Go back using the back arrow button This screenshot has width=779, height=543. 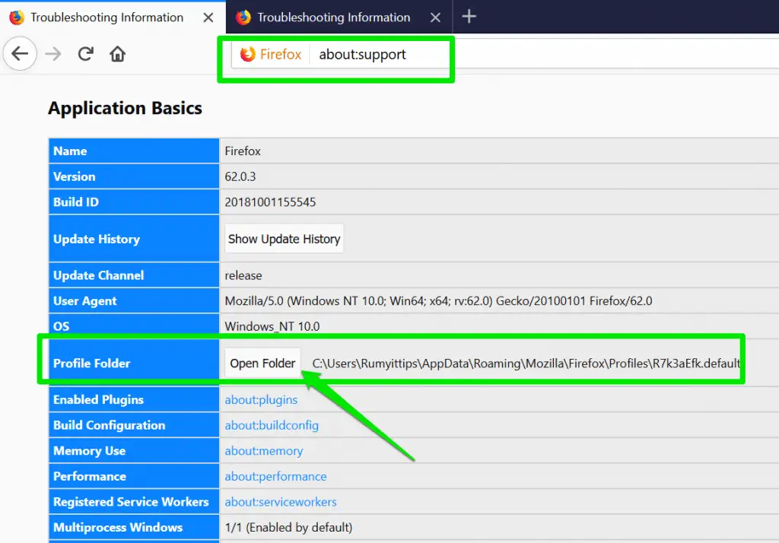pyautogui.click(x=20, y=54)
